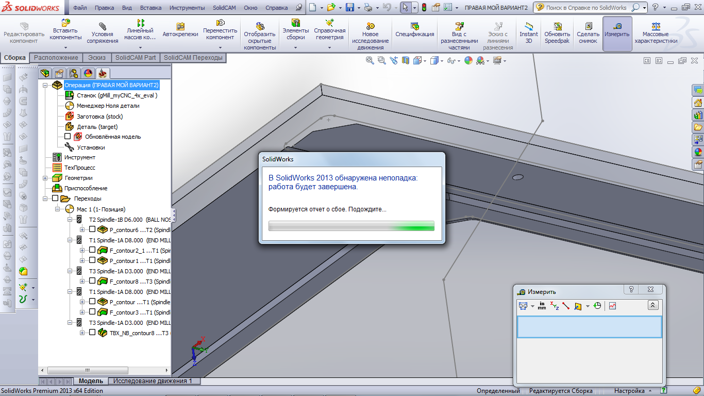Select Заготовка (stock) tree item
Viewport: 704px width, 396px height.
pyautogui.click(x=100, y=116)
